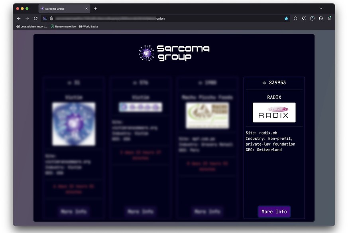Select the Sarcoma Group browser tab
The height and width of the screenshot is (233, 348).
pyautogui.click(x=64, y=9)
